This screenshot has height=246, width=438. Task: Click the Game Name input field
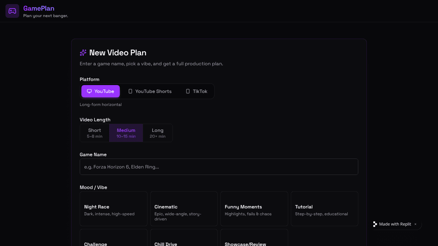point(219,167)
